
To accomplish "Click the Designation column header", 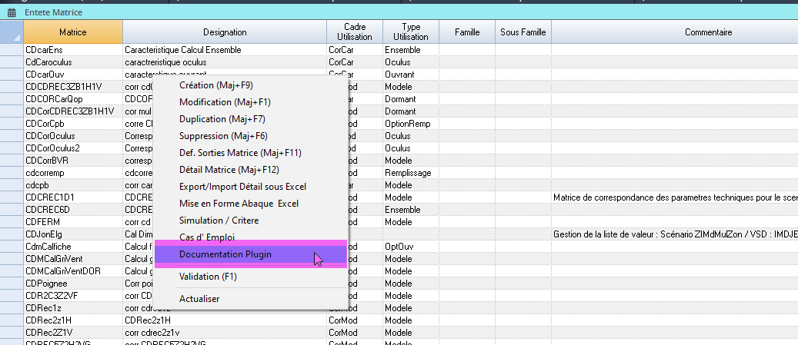I will pyautogui.click(x=225, y=32).
